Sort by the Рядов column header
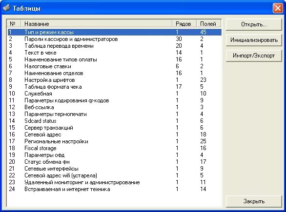Image resolution: width=286 pixels, height=212 pixels. point(184,24)
